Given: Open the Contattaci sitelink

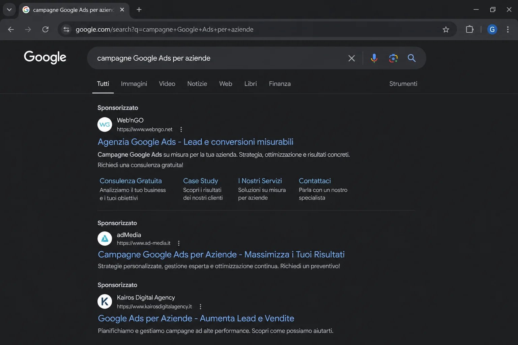Looking at the screenshot, I should pos(315,181).
